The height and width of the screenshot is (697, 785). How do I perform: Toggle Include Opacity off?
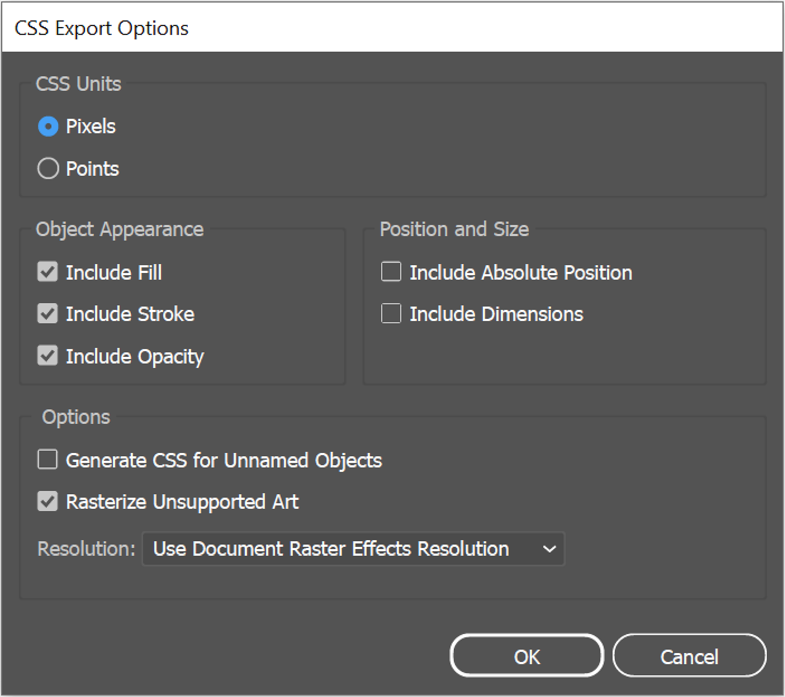pyautogui.click(x=47, y=356)
